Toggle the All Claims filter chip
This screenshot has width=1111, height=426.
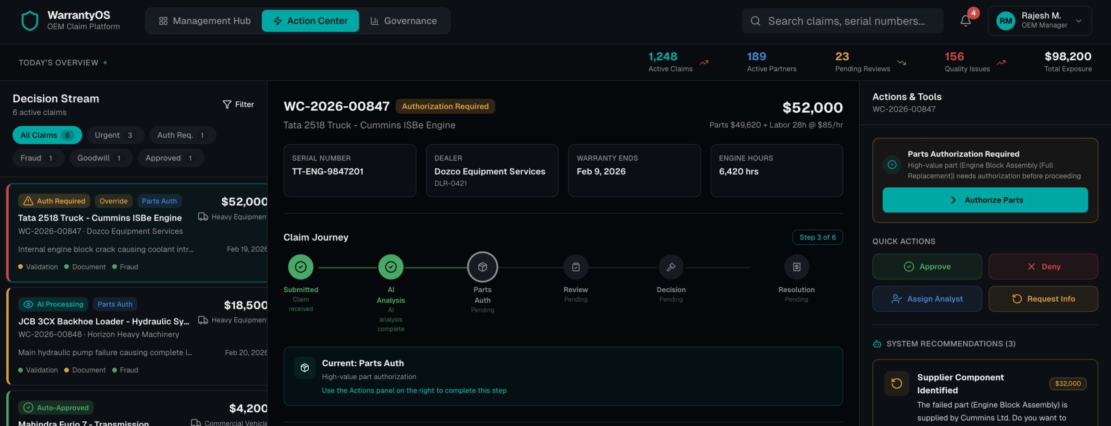[x=47, y=135]
